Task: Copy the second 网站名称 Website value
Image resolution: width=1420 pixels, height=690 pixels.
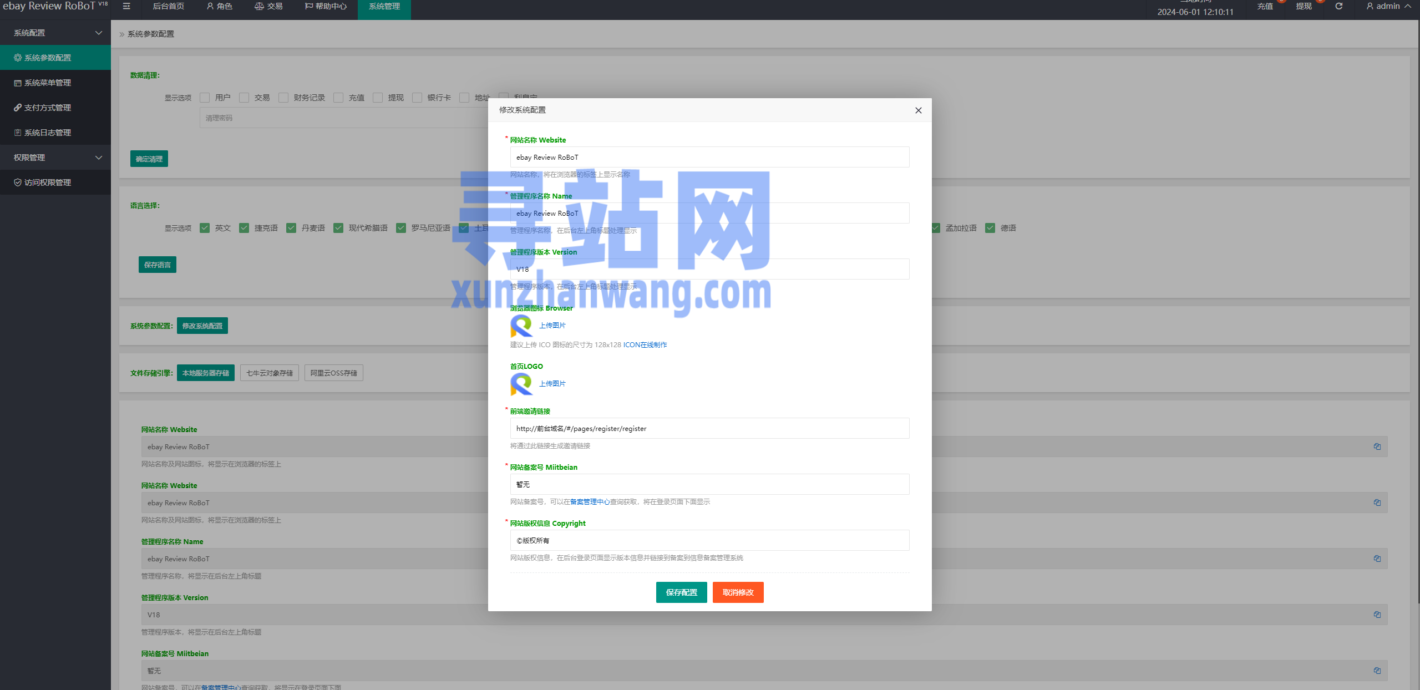Action: point(1377,503)
